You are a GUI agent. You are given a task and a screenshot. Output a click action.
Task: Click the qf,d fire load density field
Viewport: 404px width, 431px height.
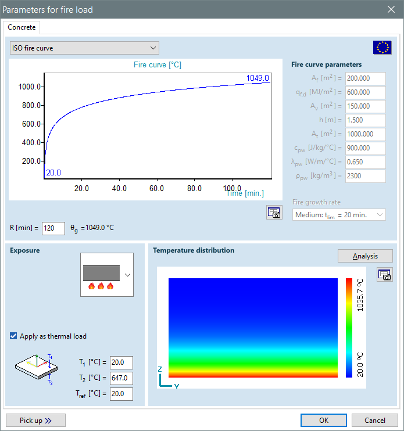(366, 92)
